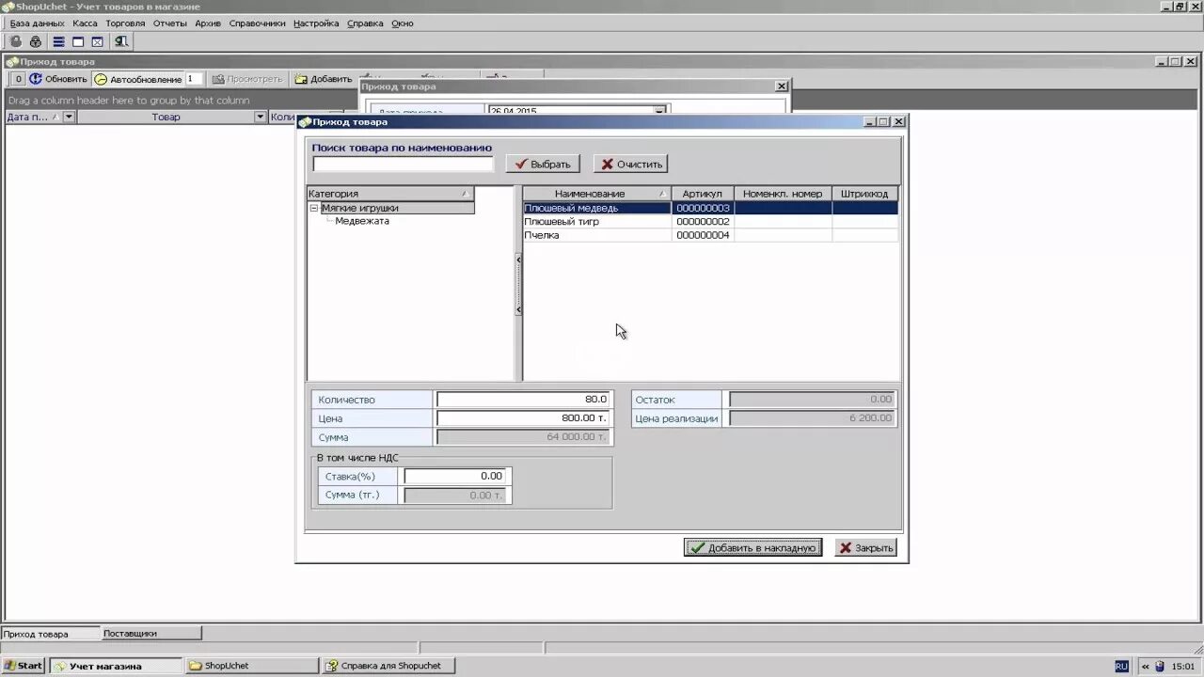1204x677 pixels.
Task: Click the single window toolbar icon
Action: tap(78, 41)
